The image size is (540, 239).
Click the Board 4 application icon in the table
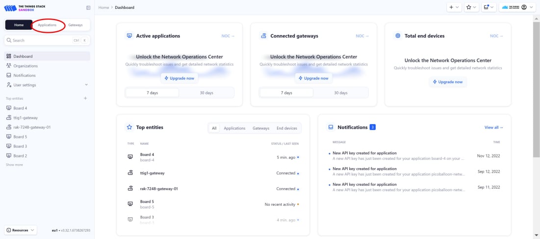(x=130, y=157)
